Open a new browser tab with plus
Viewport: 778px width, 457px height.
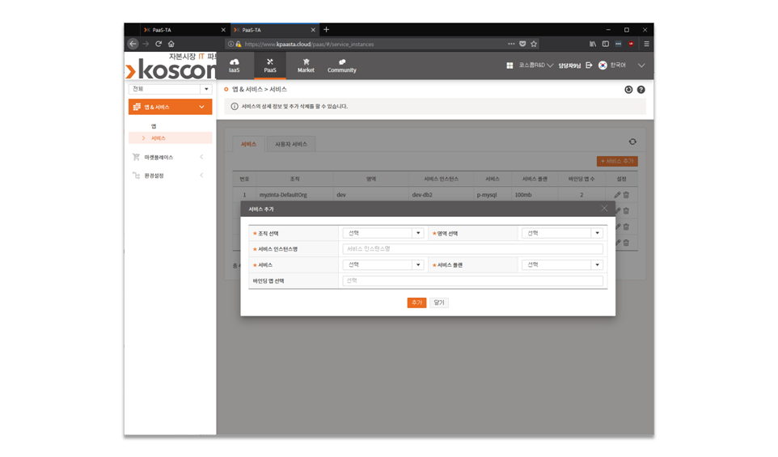point(327,30)
